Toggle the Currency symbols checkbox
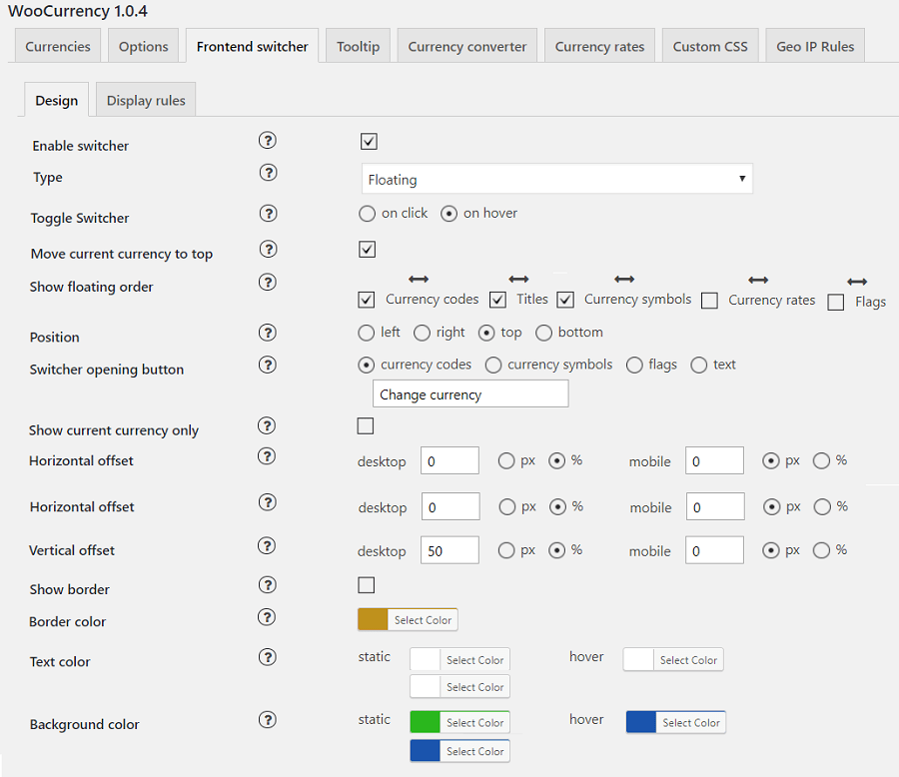This screenshot has height=777, width=899. pos(565,300)
